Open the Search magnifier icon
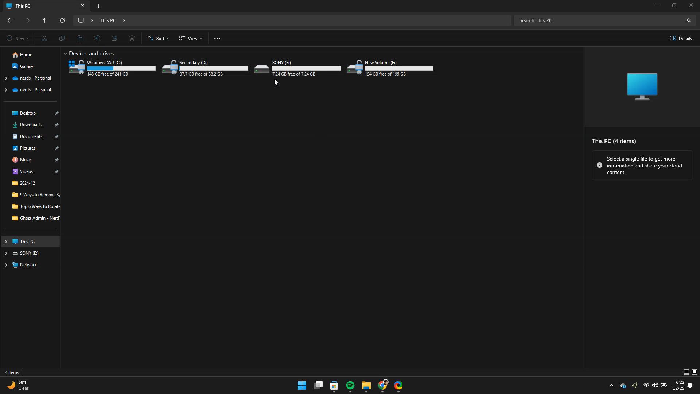The height and width of the screenshot is (394, 700). 689,20
